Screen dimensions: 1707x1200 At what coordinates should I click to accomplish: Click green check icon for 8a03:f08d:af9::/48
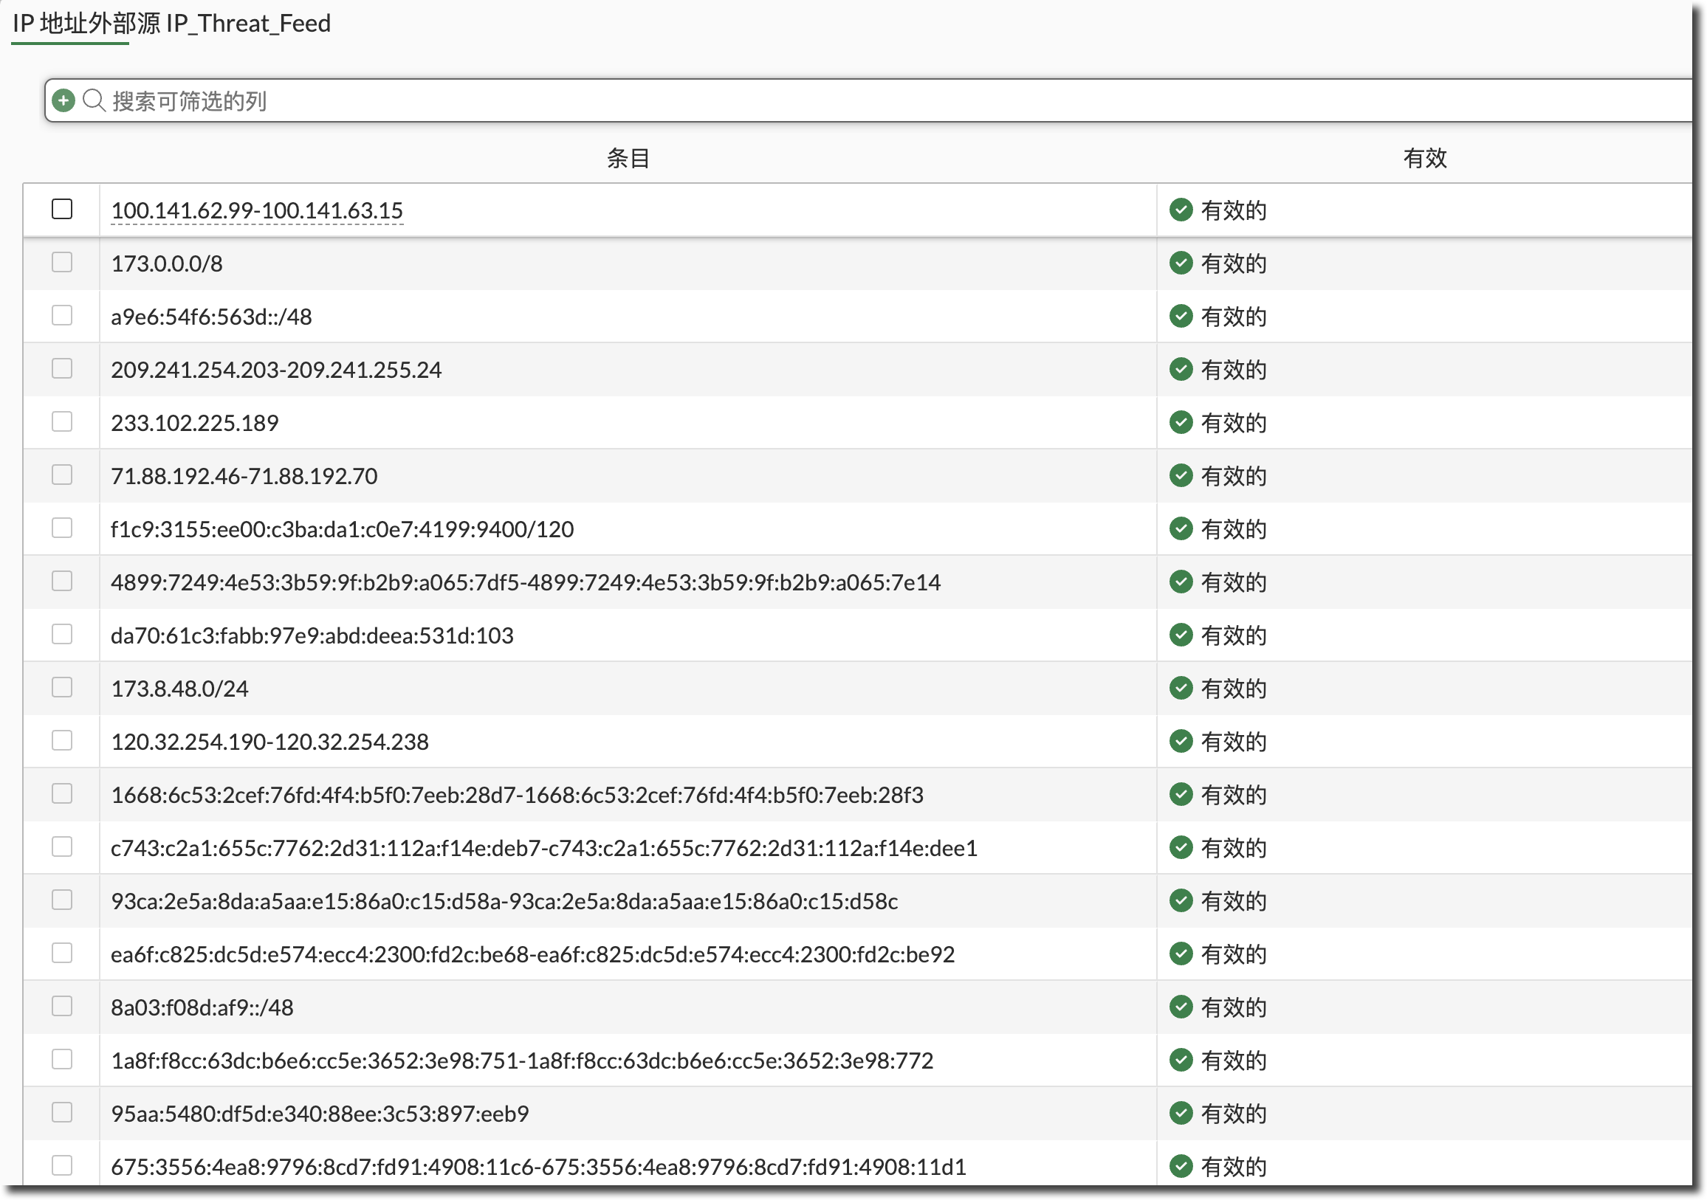pyautogui.click(x=1181, y=1007)
